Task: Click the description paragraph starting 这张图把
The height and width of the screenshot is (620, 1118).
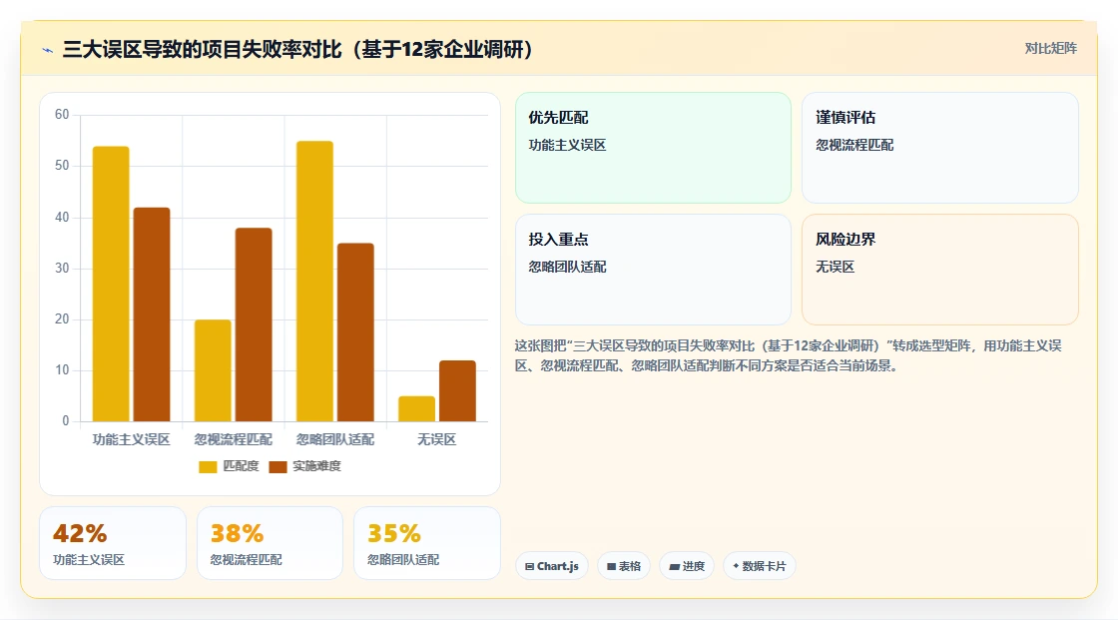Action: (x=788, y=355)
